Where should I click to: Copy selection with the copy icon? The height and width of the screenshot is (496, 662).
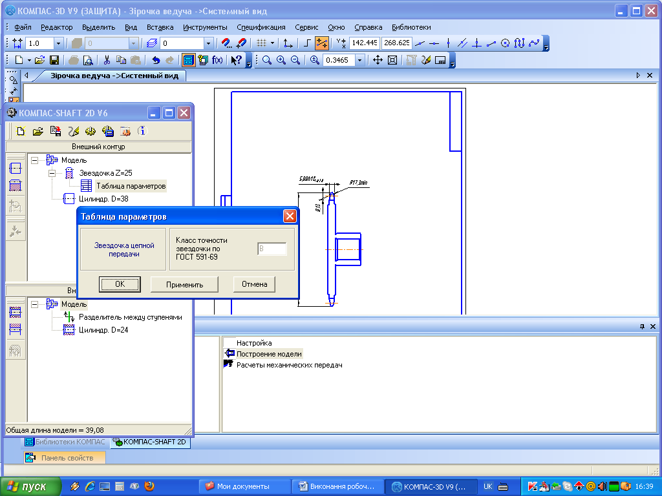121,60
